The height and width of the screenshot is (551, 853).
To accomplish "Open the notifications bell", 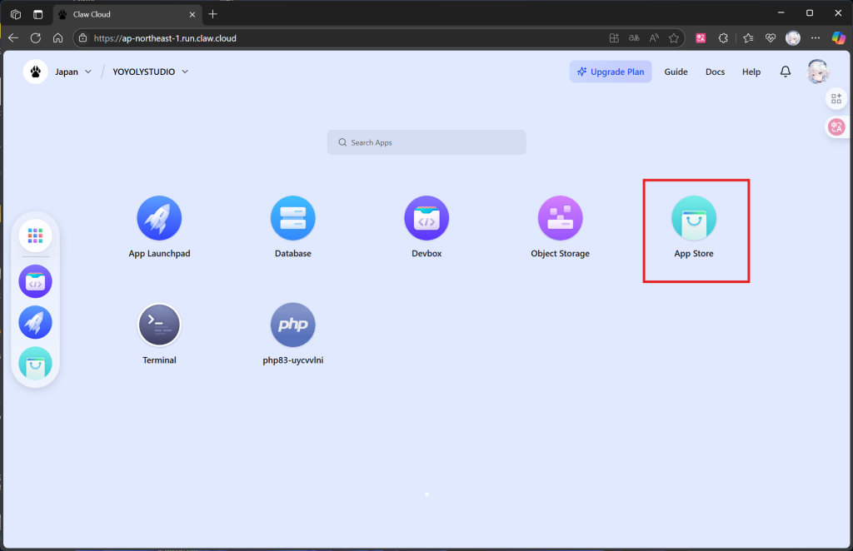I will pos(785,72).
